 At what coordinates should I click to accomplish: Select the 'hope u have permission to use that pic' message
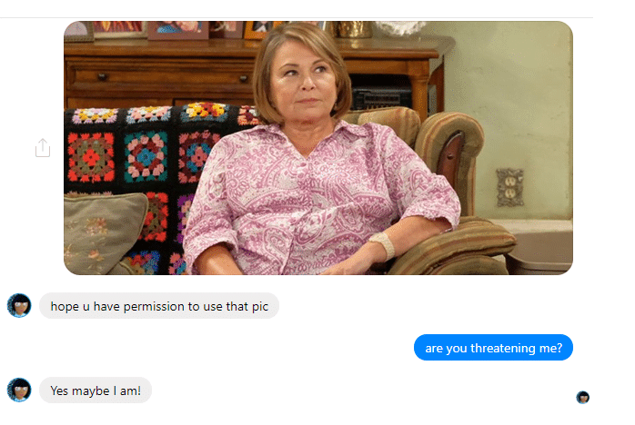coord(159,306)
